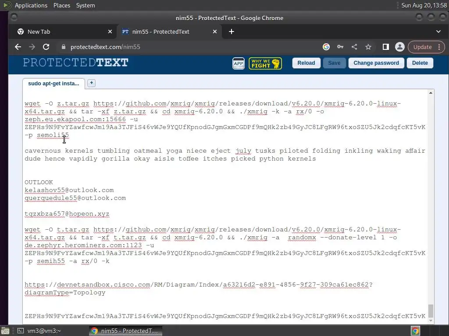The image size is (449, 336).
Task: Click the Google icon in the address bar
Action: pos(326,47)
